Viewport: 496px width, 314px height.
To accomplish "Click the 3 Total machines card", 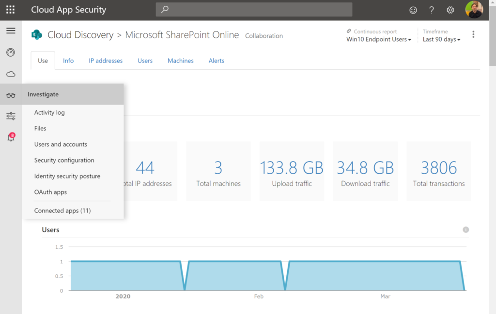I will tap(218, 171).
